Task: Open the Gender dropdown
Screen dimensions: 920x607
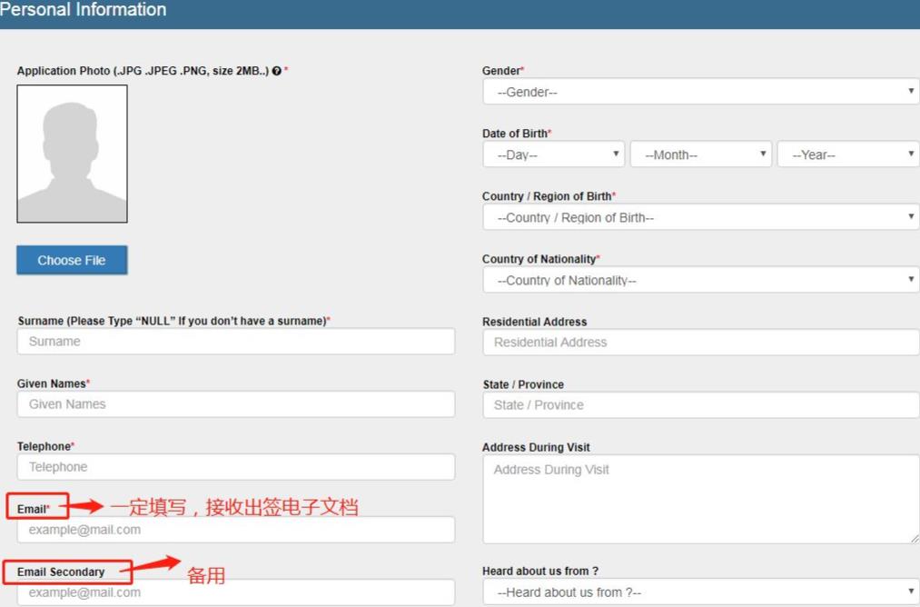Action: pos(700,92)
